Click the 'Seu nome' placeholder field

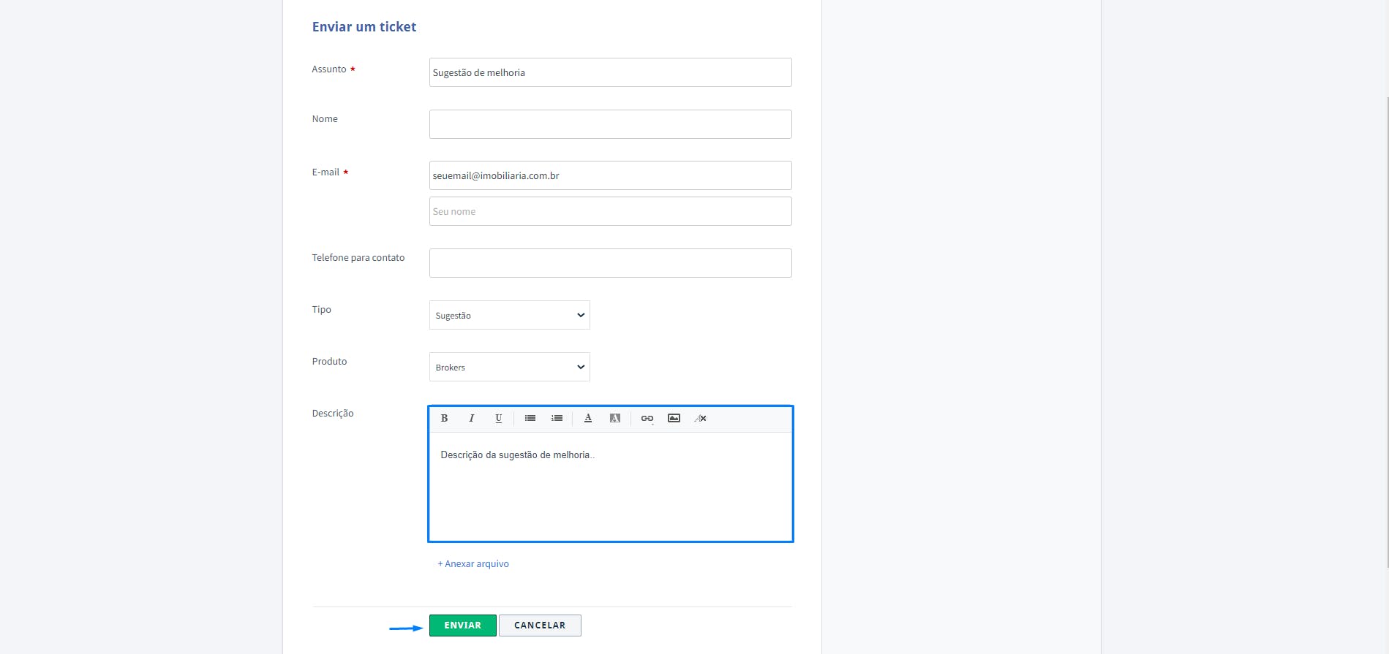point(611,211)
